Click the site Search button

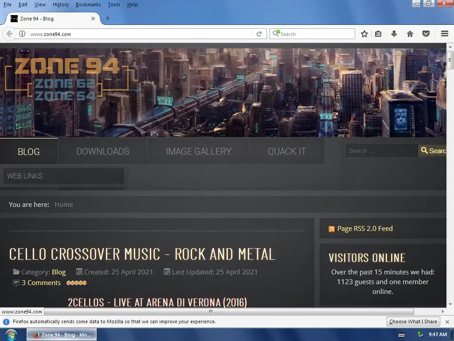click(434, 151)
